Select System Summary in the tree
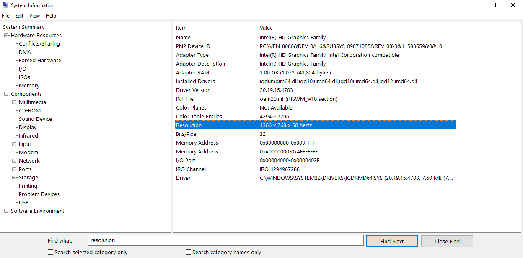Image resolution: width=523 pixels, height=258 pixels. click(x=23, y=27)
